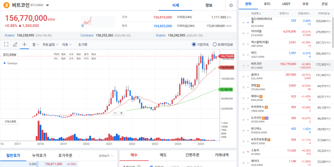
Task: Favorite star for 뉴턴프로토콜 NEWT/KRW
Action: 243,141
